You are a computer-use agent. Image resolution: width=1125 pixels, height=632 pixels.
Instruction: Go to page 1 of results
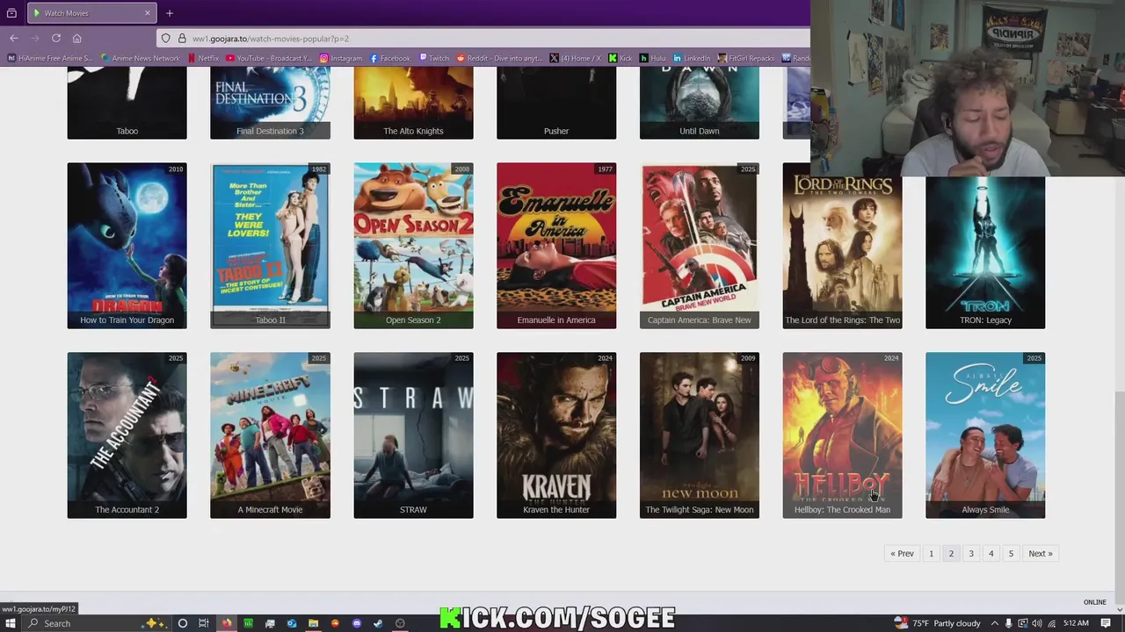932,554
